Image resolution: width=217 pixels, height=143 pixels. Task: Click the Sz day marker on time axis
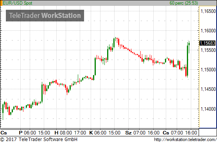coord(128,133)
